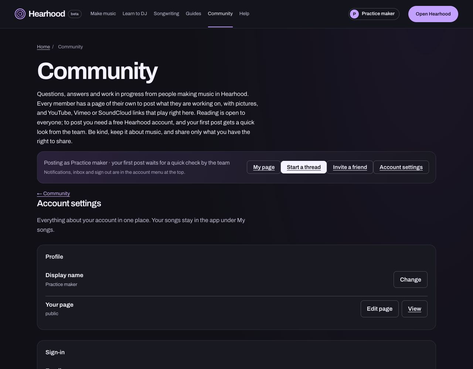This screenshot has width=473, height=369.
Task: Go to Learn to DJ section
Action: click(x=135, y=14)
